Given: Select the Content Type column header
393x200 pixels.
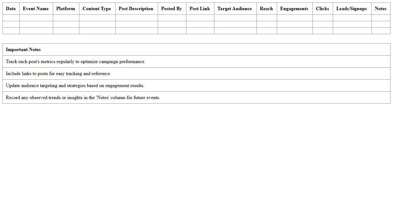Looking at the screenshot, I should (x=97, y=9).
